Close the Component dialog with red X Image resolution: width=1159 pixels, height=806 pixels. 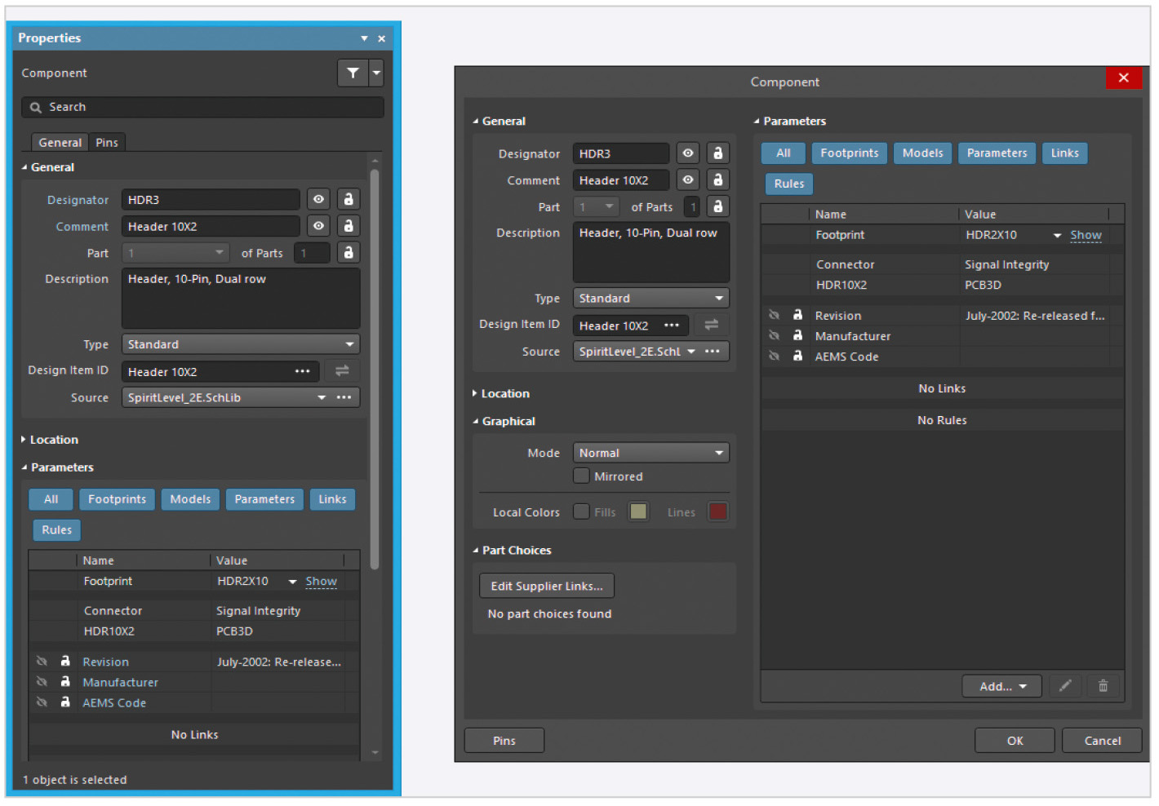1124,77
